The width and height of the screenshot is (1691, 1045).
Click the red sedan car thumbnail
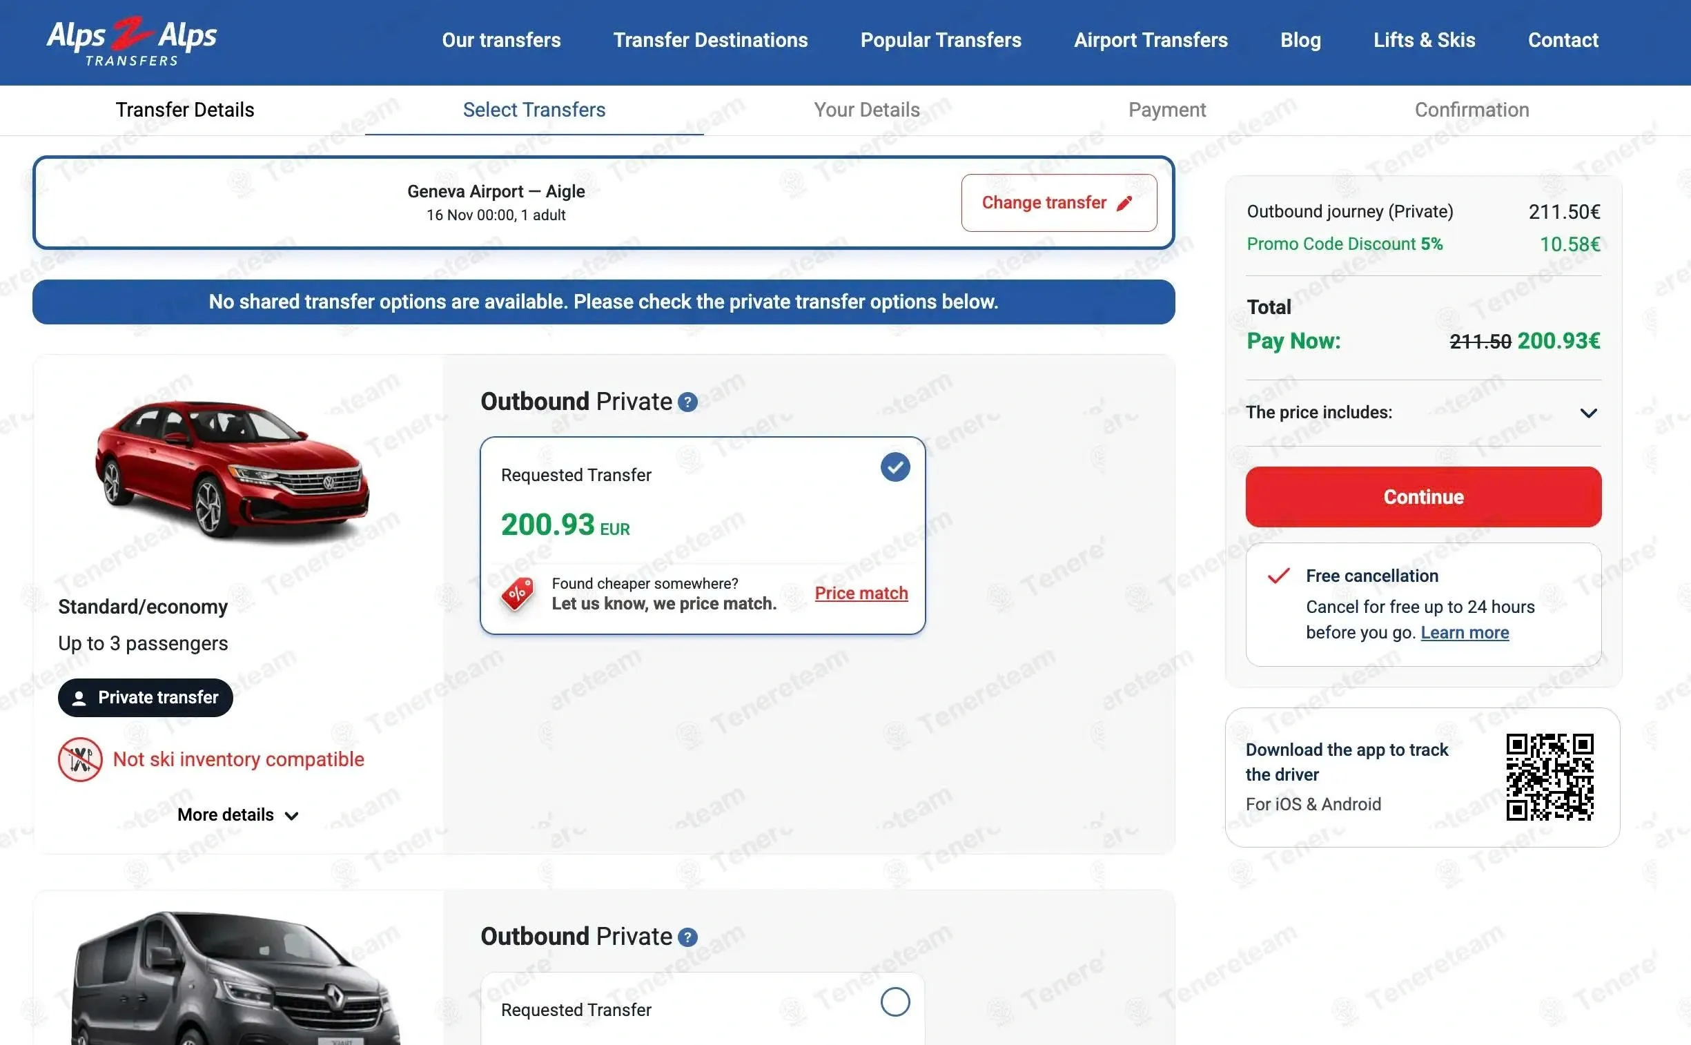231,469
